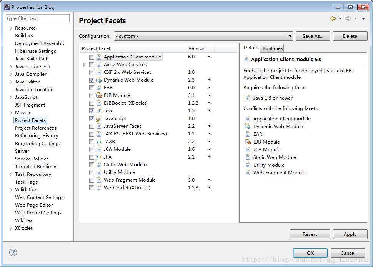The width and height of the screenshot is (373, 267).
Task: Click the JavaServer Faces facet icon
Action: click(99, 126)
